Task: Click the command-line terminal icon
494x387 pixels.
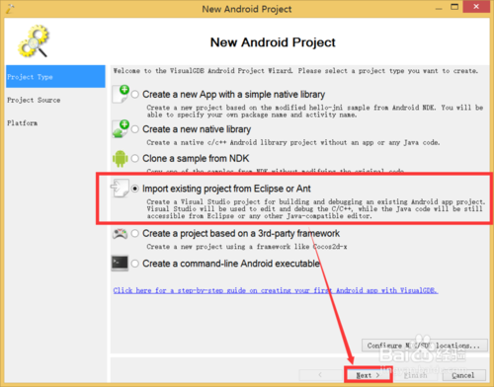Action: coord(120,264)
